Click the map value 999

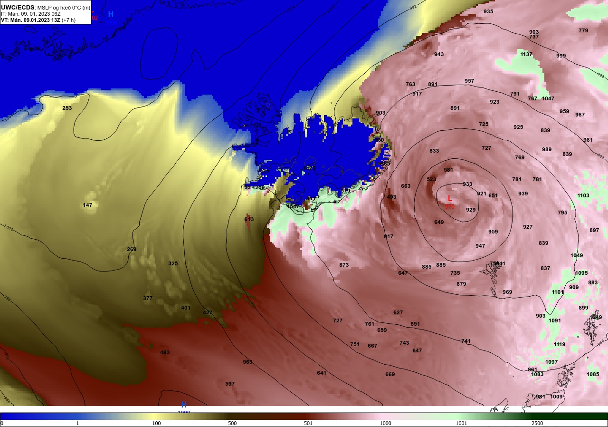click(x=561, y=56)
